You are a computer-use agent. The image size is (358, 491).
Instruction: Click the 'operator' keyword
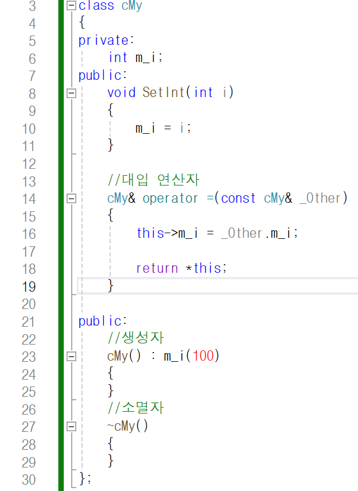(170, 198)
